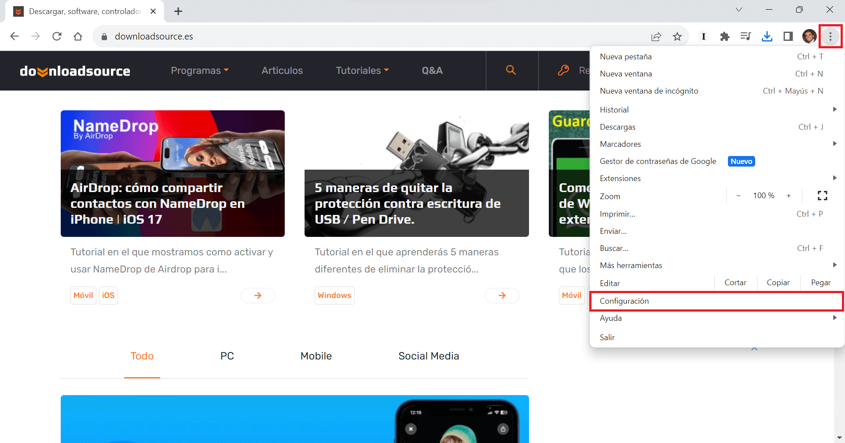Toggle the side panel icon
The image size is (845, 443).
(788, 36)
